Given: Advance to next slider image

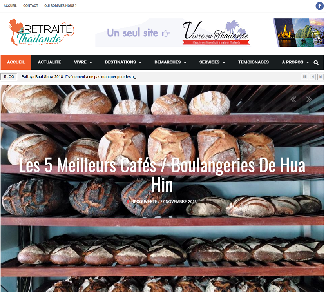Looking at the screenshot, I should [x=309, y=99].
